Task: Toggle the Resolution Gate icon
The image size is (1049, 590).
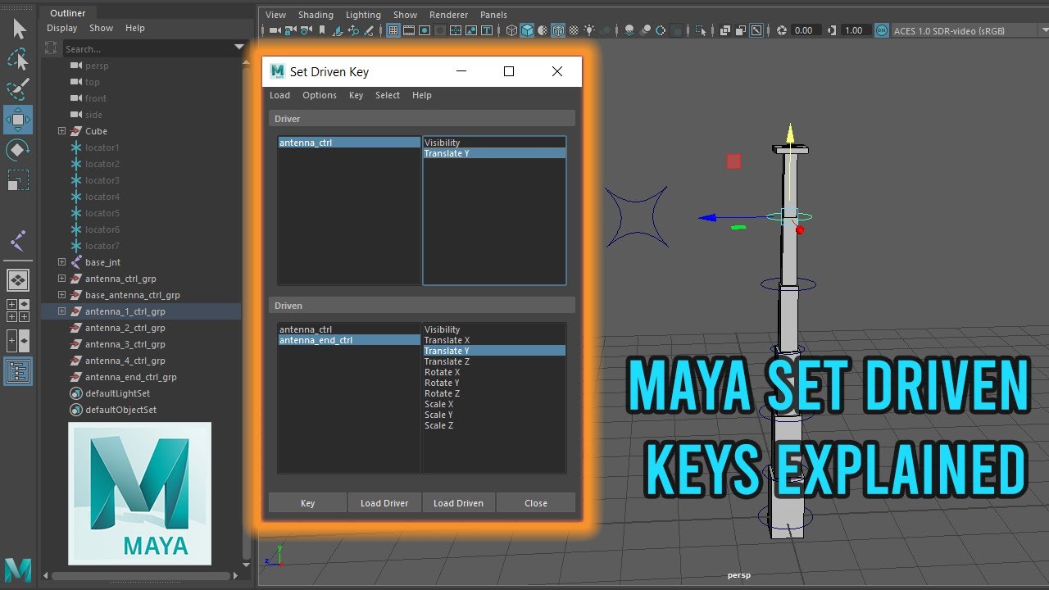Action: (425, 30)
